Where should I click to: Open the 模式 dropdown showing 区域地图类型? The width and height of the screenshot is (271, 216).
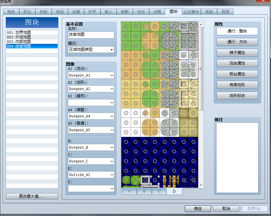pyautogui.click(x=91, y=50)
